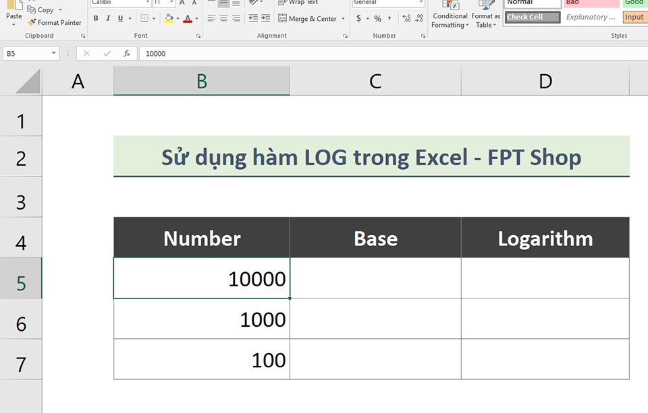Increase decimal places
The height and width of the screenshot is (413, 648).
[406, 19]
